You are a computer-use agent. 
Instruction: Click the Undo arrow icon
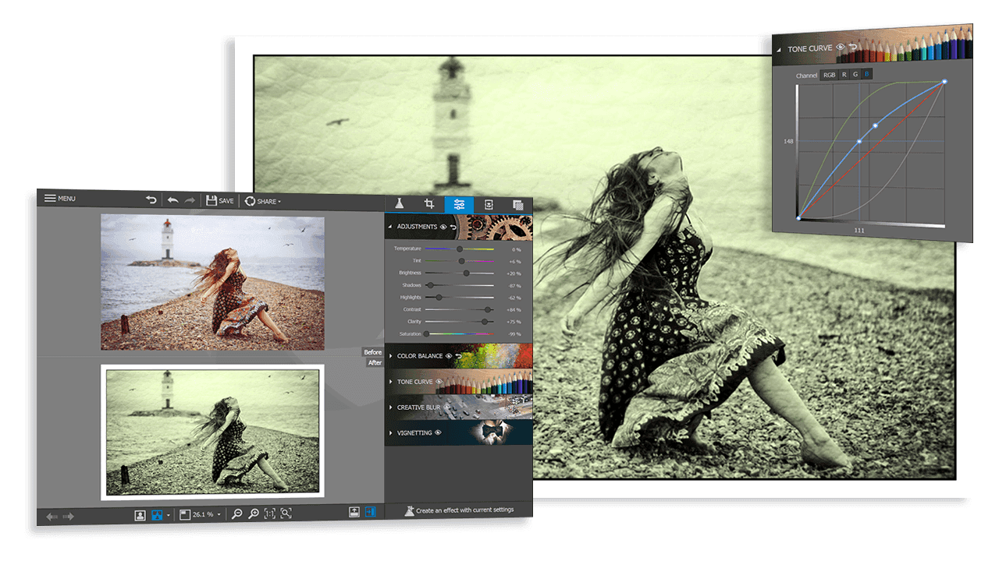(172, 199)
